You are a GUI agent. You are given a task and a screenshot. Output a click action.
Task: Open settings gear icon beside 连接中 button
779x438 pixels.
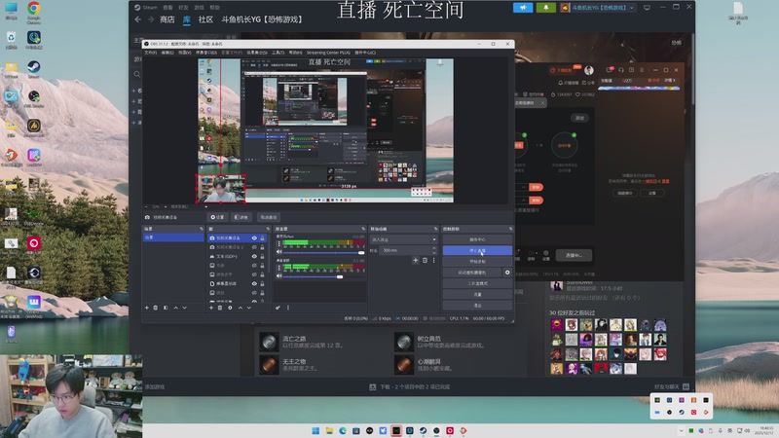tap(546, 253)
